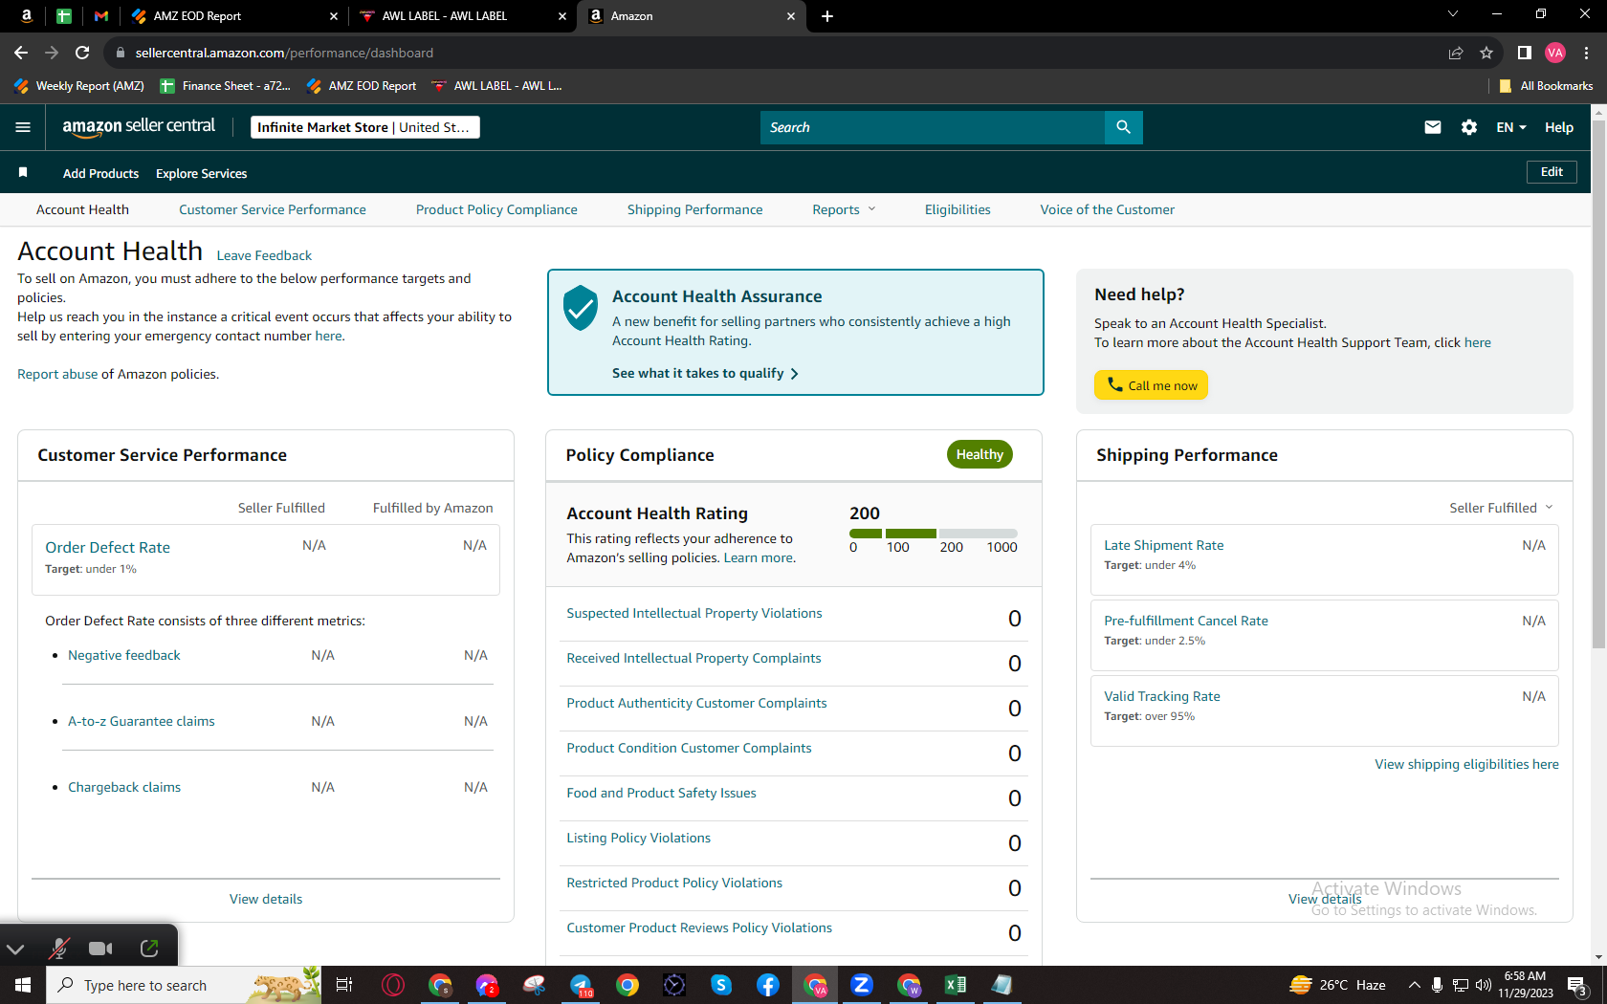Viewport: 1607px width, 1004px height.
Task: Open the notification center icon
Action: point(1578,985)
